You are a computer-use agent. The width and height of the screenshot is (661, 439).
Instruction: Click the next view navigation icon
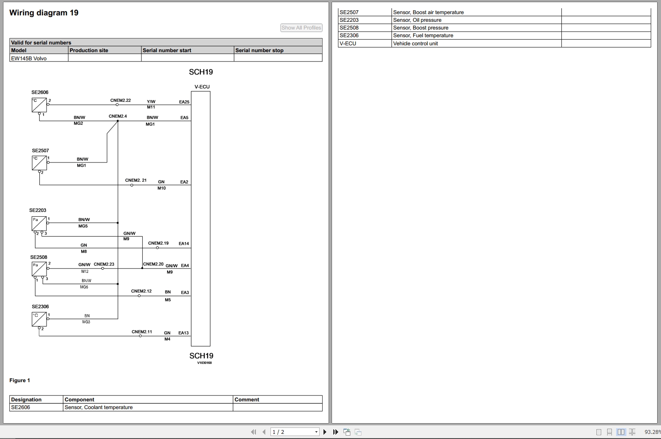click(x=357, y=432)
